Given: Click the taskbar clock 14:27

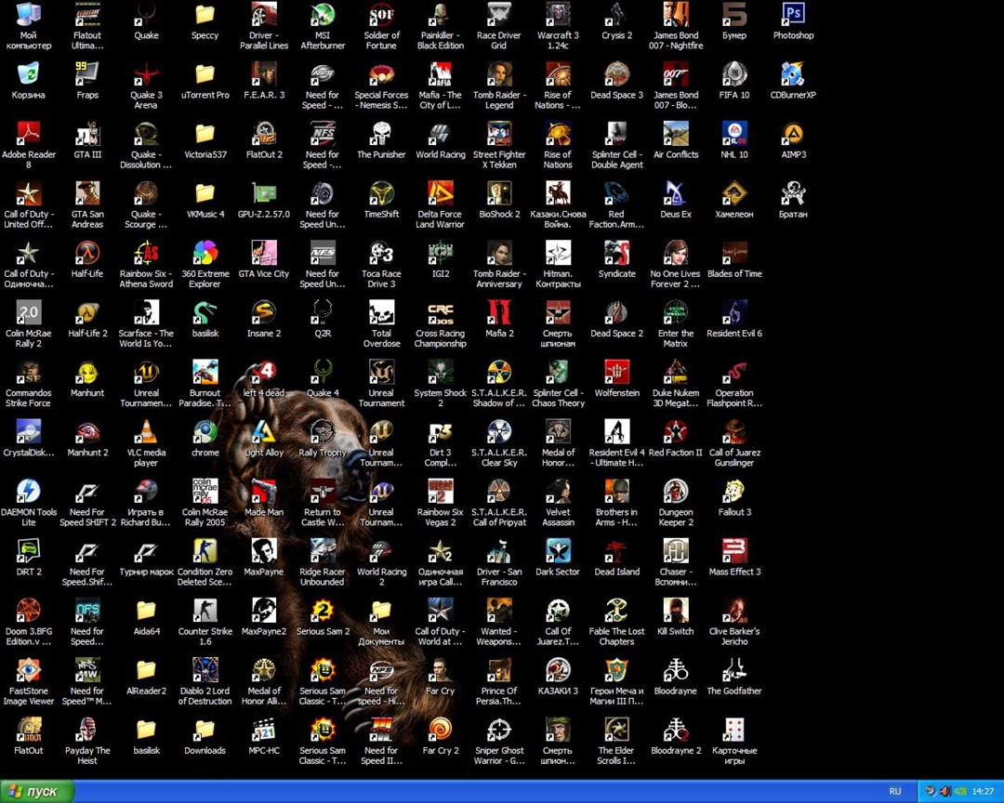Looking at the screenshot, I should point(983,792).
